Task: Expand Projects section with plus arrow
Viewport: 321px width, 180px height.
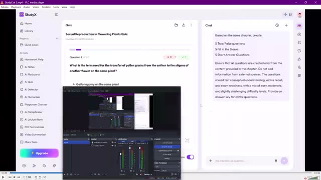Action: 57,38
